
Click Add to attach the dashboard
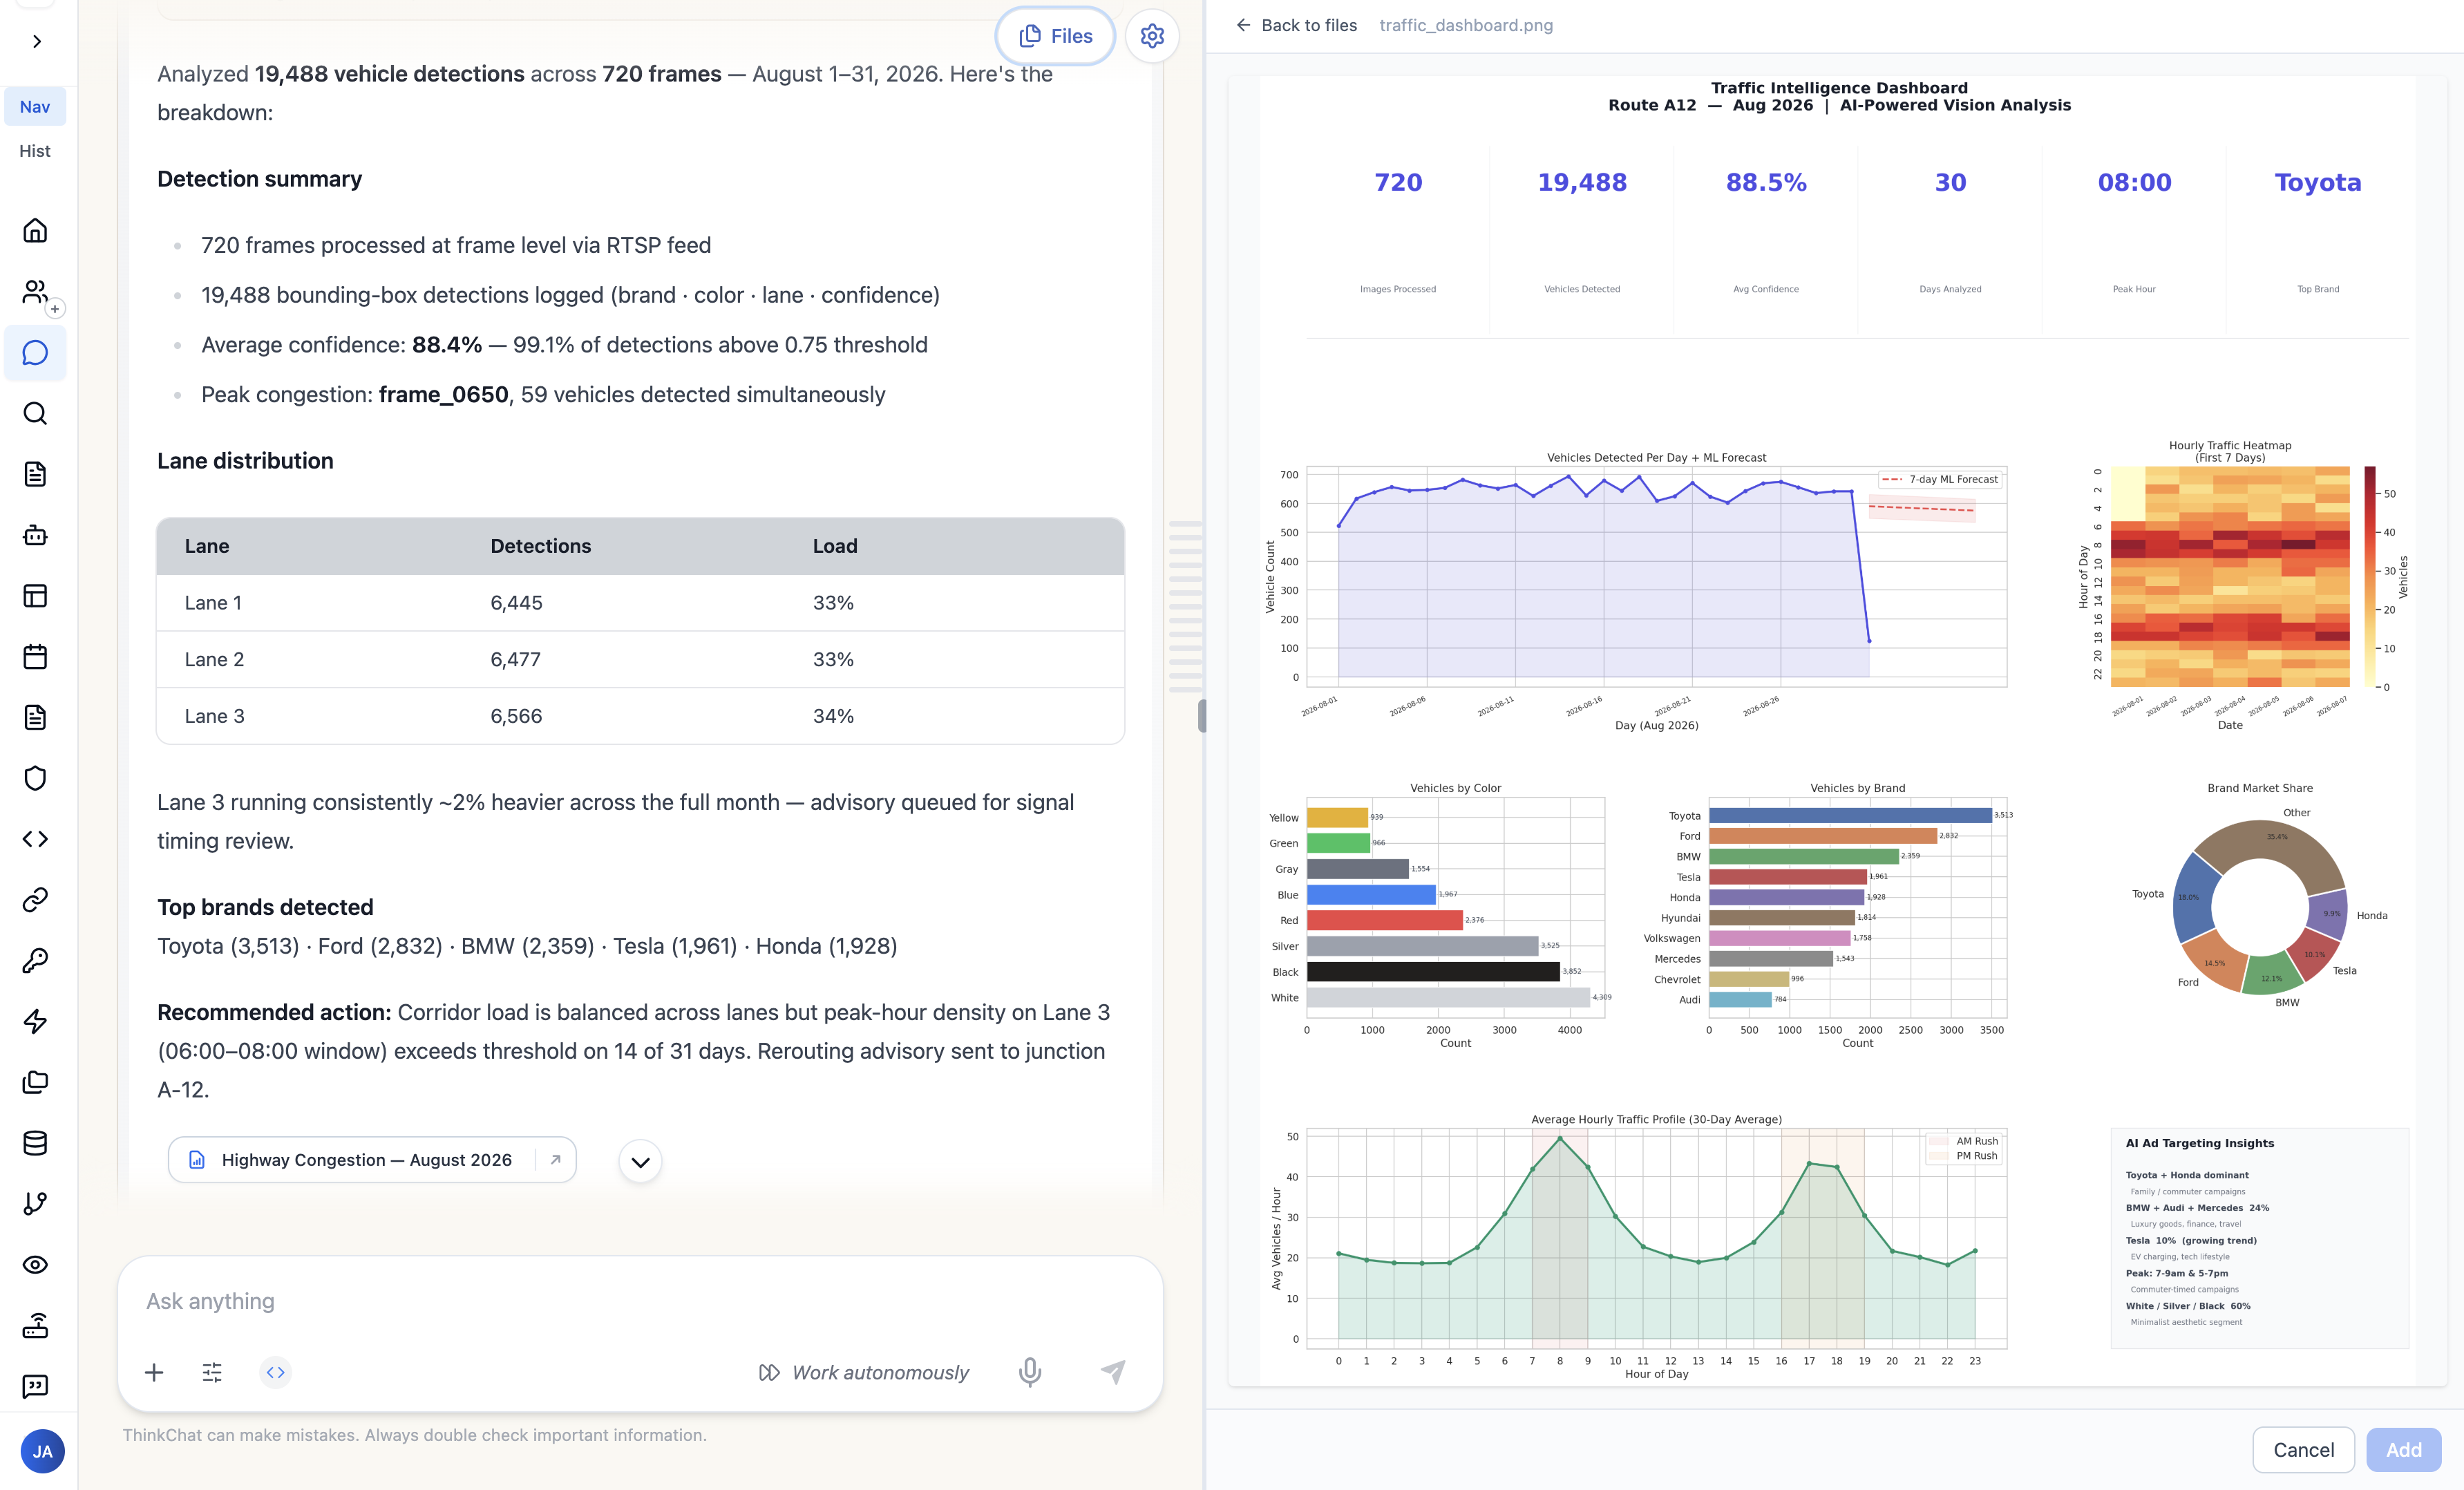(2403, 1450)
